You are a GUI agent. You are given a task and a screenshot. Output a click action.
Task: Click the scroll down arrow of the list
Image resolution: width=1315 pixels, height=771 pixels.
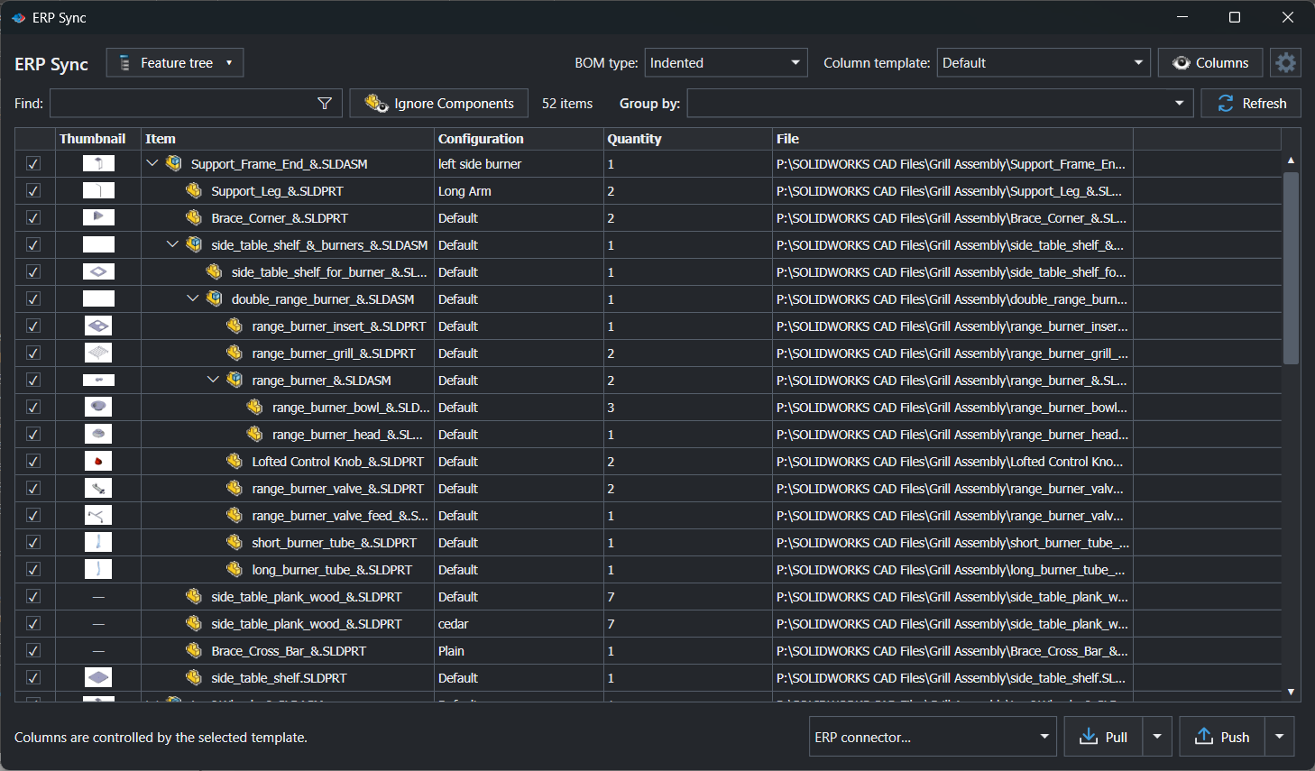1291,692
